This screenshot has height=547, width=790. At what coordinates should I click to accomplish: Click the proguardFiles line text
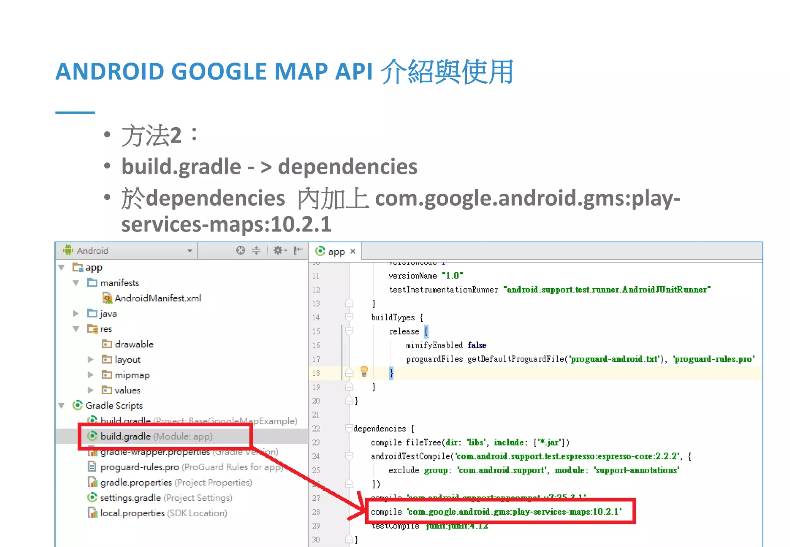pos(581,359)
